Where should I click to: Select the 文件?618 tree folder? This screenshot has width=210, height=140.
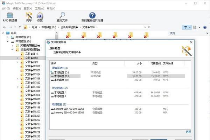[31, 54]
